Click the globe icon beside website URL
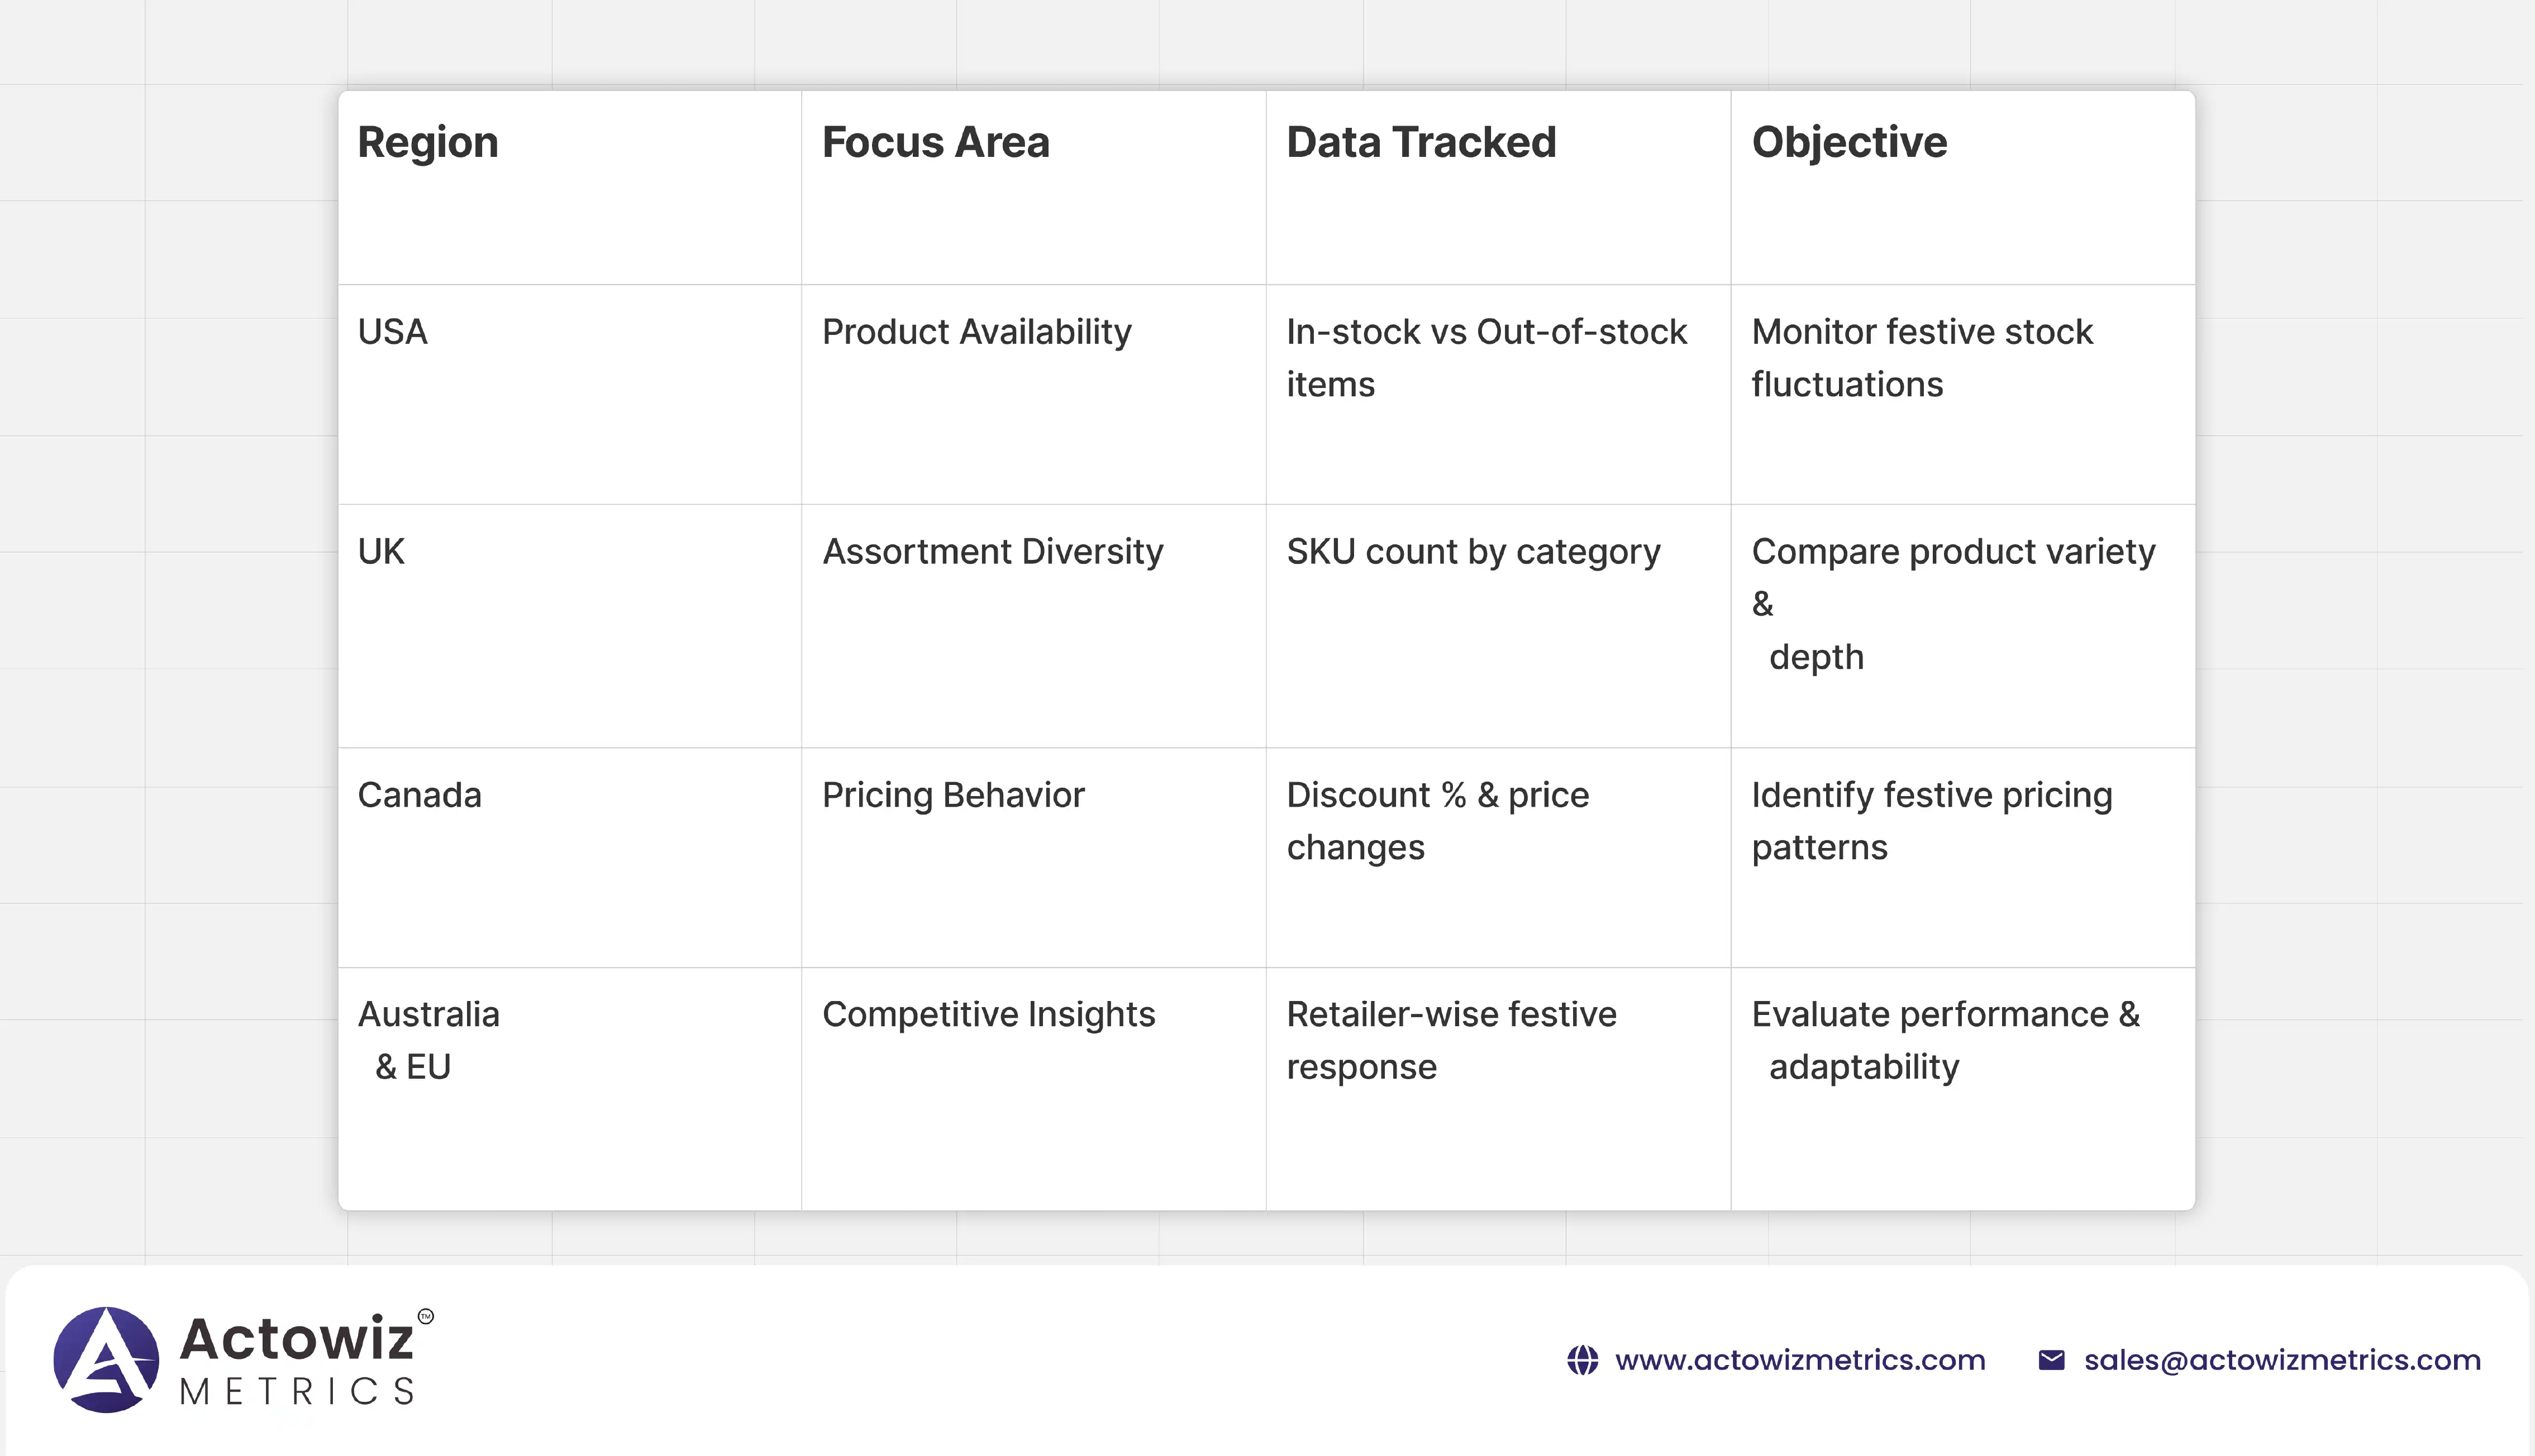The width and height of the screenshot is (2535, 1456). pyautogui.click(x=1581, y=1360)
